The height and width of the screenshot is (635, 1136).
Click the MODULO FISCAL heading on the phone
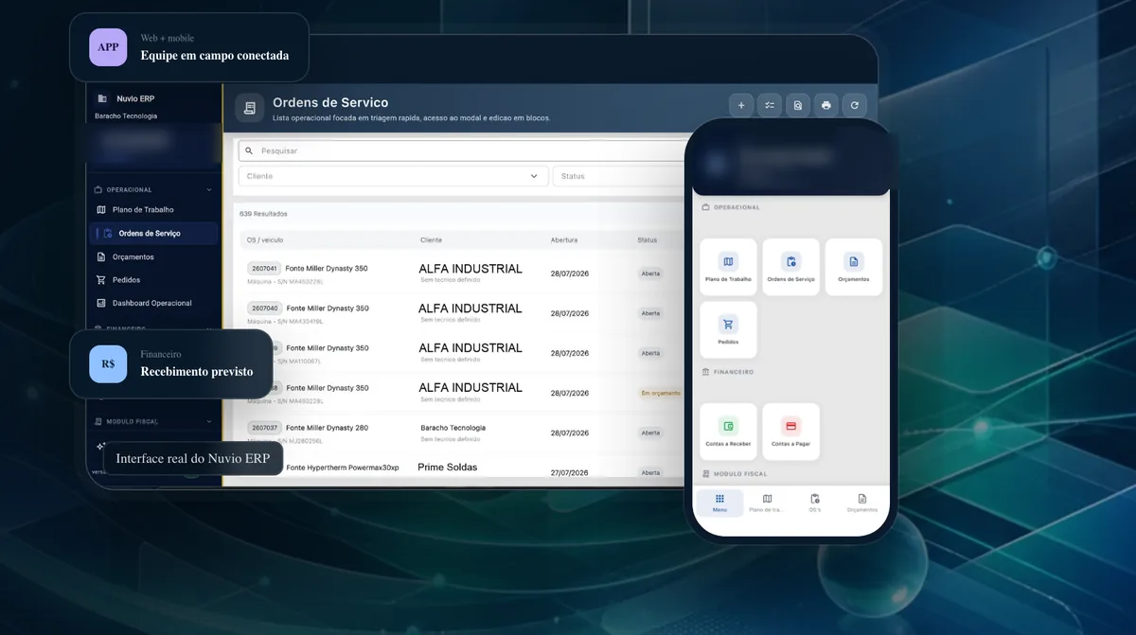click(x=739, y=473)
